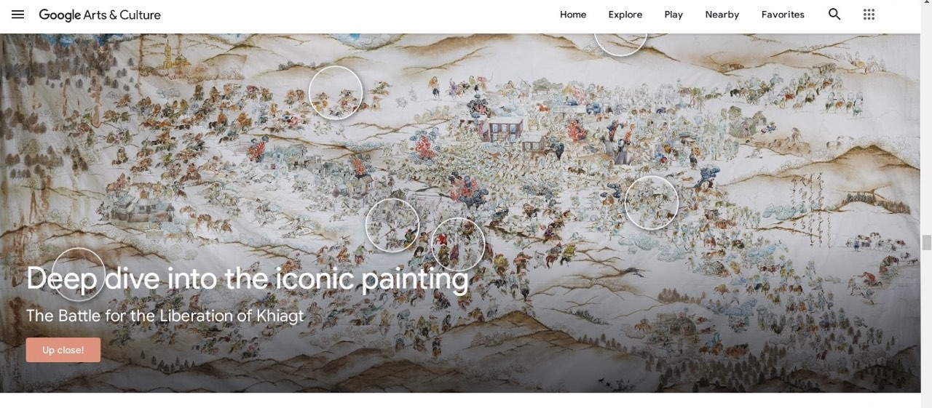
Task: Select the Play menu item
Action: click(x=674, y=15)
